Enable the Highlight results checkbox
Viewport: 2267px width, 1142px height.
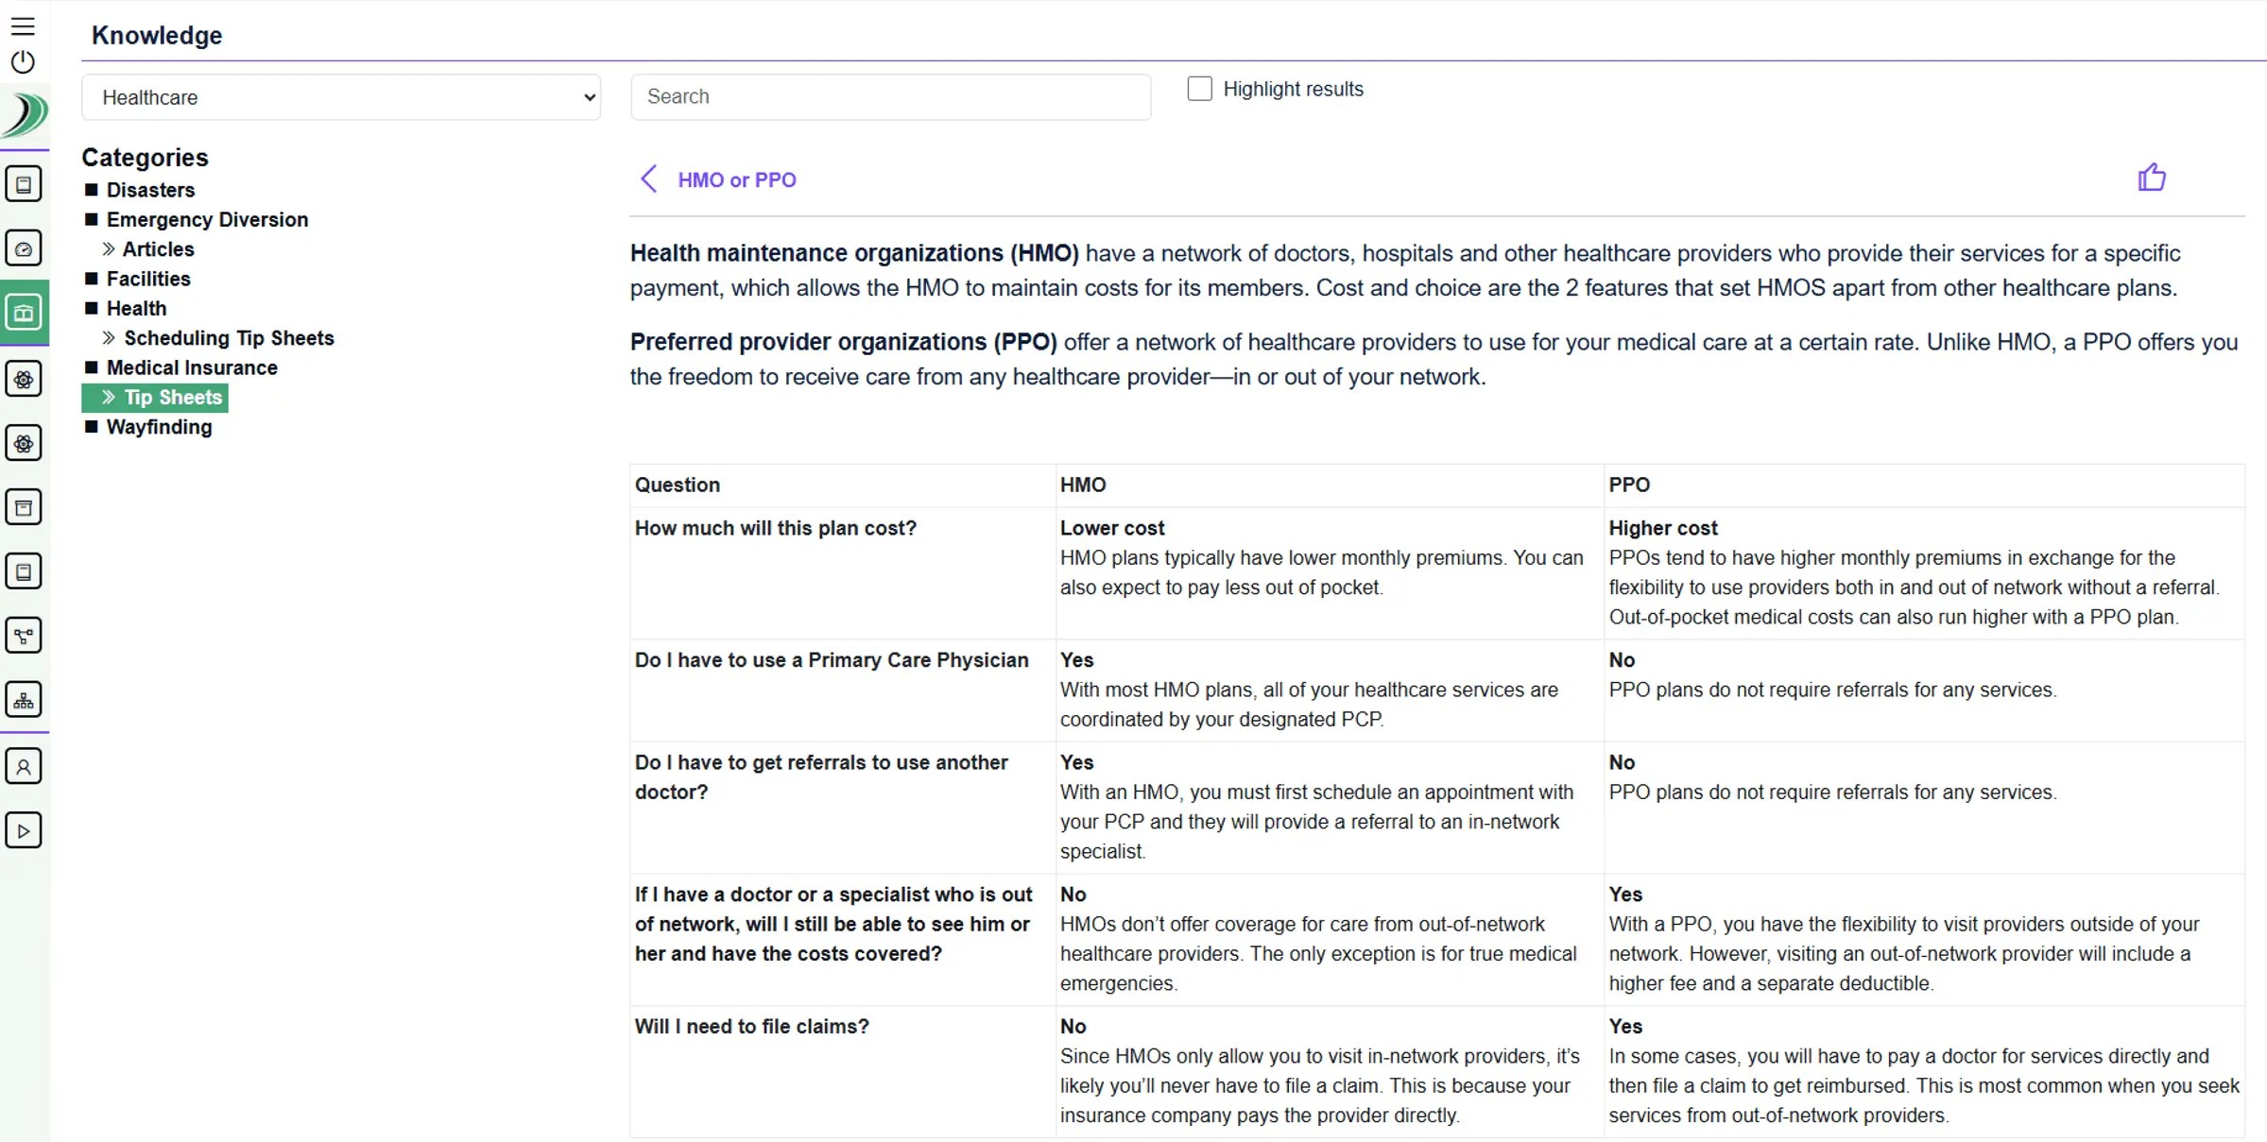tap(1198, 88)
